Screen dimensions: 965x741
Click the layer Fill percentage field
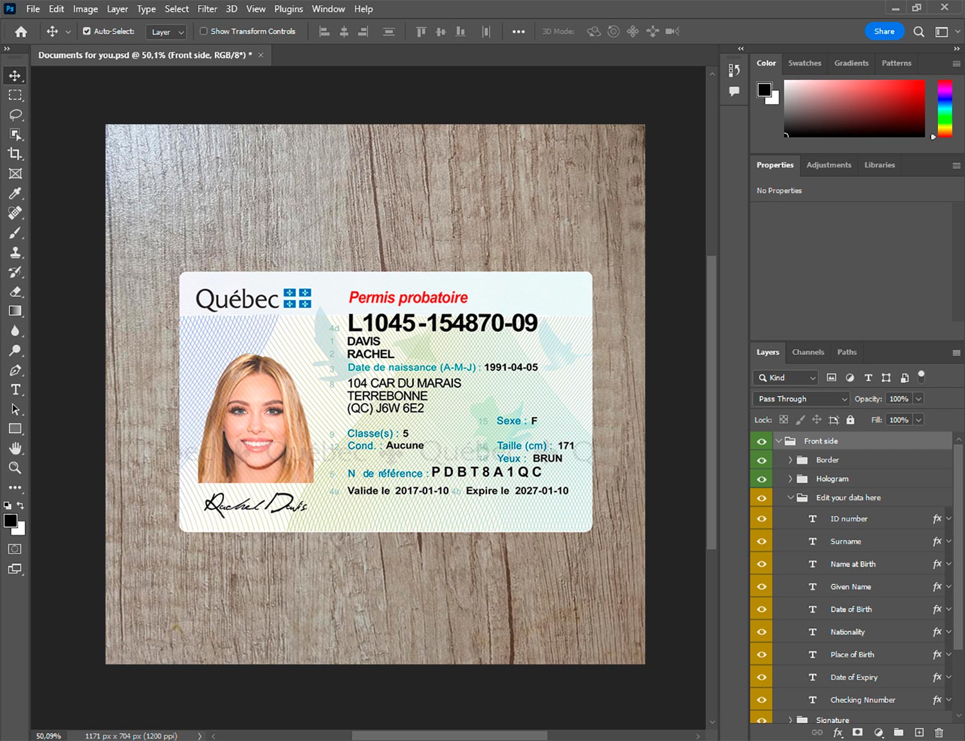tap(899, 420)
